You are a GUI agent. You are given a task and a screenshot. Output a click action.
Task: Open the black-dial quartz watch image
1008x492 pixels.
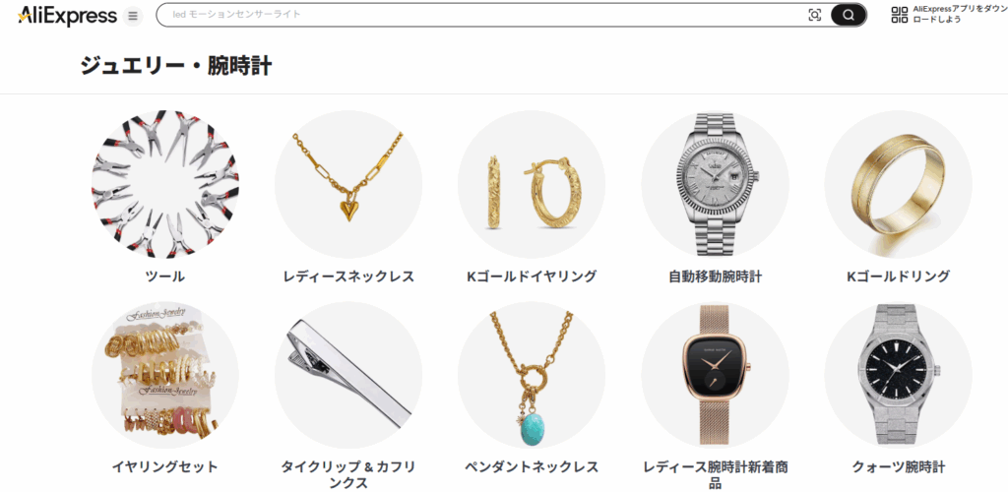tap(898, 375)
